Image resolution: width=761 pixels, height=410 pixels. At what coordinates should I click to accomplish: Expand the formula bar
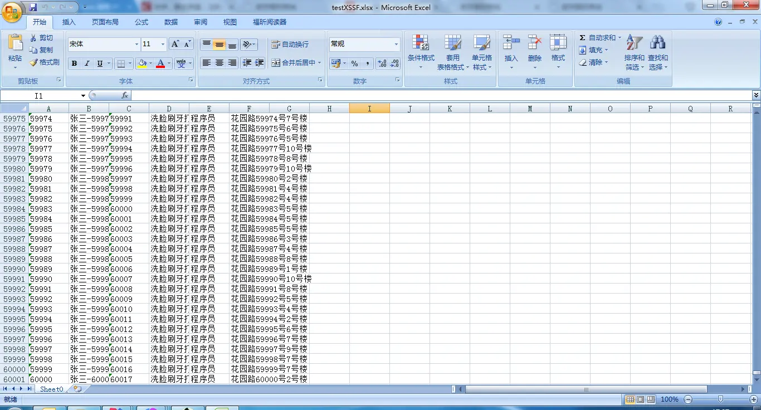[x=756, y=96]
